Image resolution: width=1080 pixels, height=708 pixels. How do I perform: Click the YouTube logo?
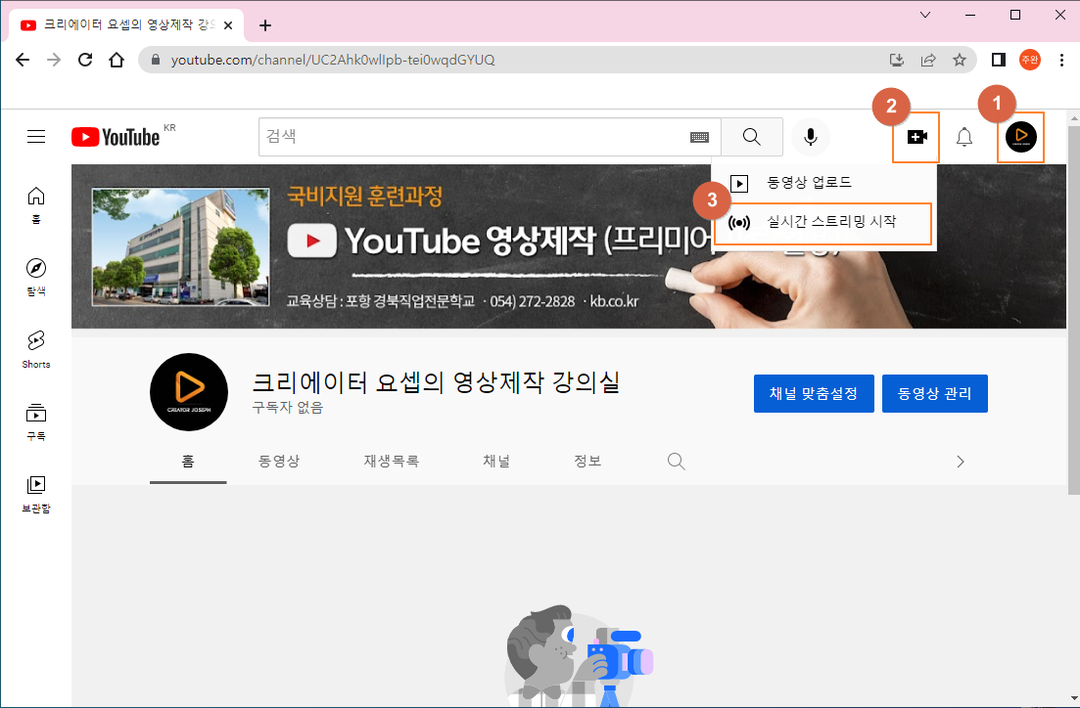tap(116, 137)
